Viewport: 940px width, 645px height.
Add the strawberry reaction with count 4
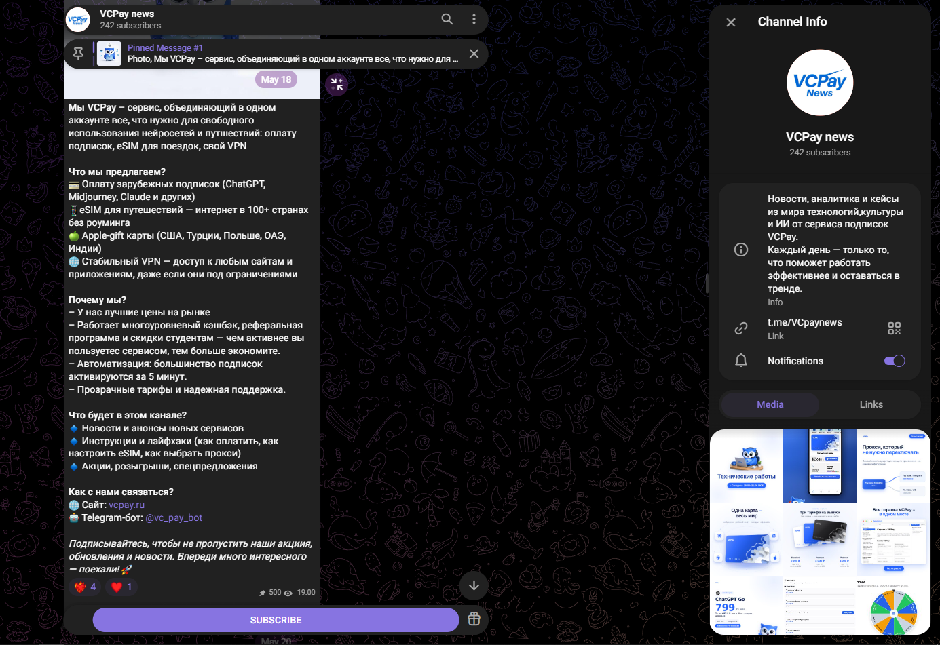tap(86, 587)
